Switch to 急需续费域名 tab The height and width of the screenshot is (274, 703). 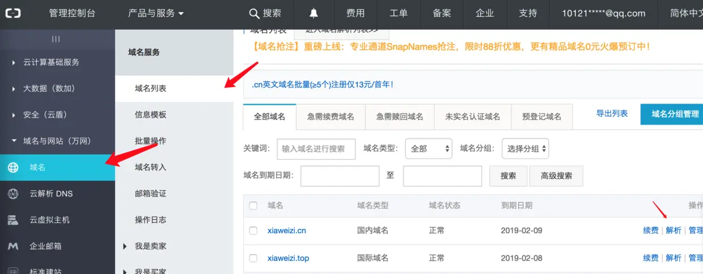[x=331, y=117]
